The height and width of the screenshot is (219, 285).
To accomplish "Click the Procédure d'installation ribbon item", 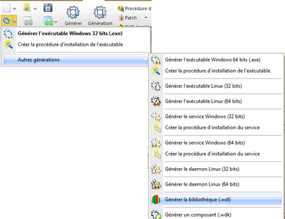I will pos(135,8).
